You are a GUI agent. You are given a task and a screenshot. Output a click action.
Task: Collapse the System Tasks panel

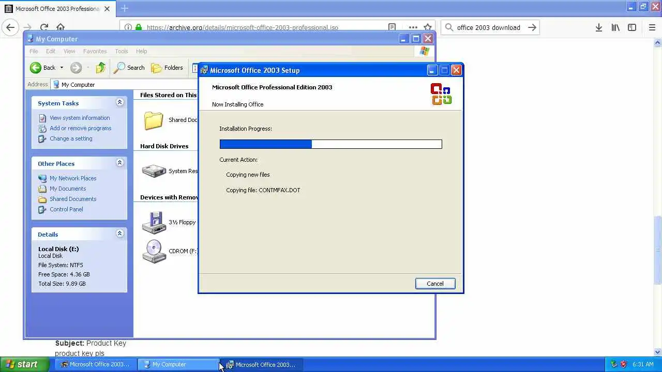119,102
